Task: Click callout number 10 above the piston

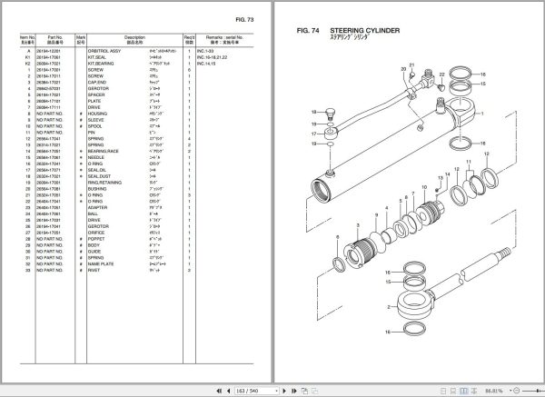Action: pos(424,187)
